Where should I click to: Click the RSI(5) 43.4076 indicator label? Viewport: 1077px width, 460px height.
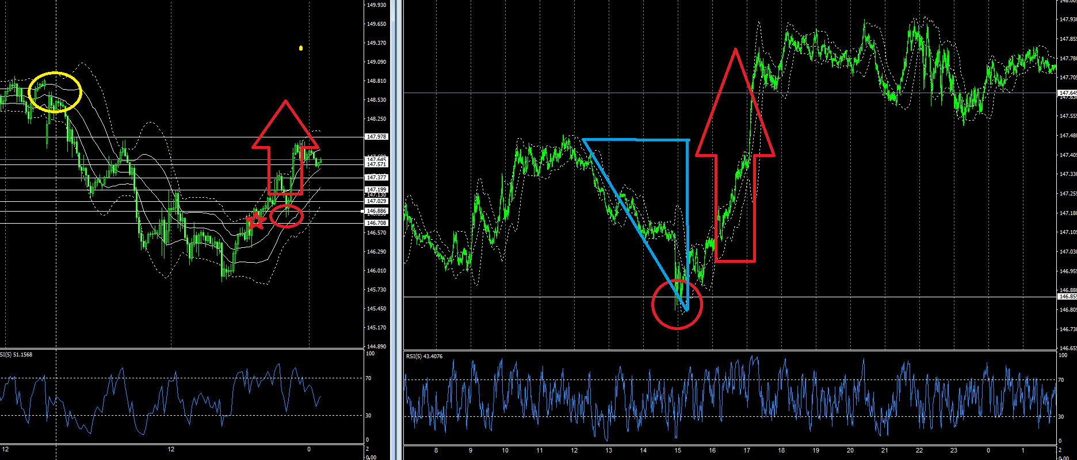(x=424, y=356)
